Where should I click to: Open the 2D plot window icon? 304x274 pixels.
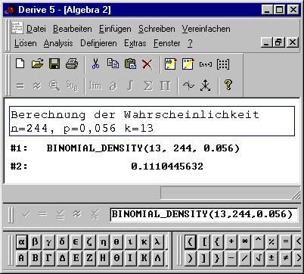tap(188, 86)
